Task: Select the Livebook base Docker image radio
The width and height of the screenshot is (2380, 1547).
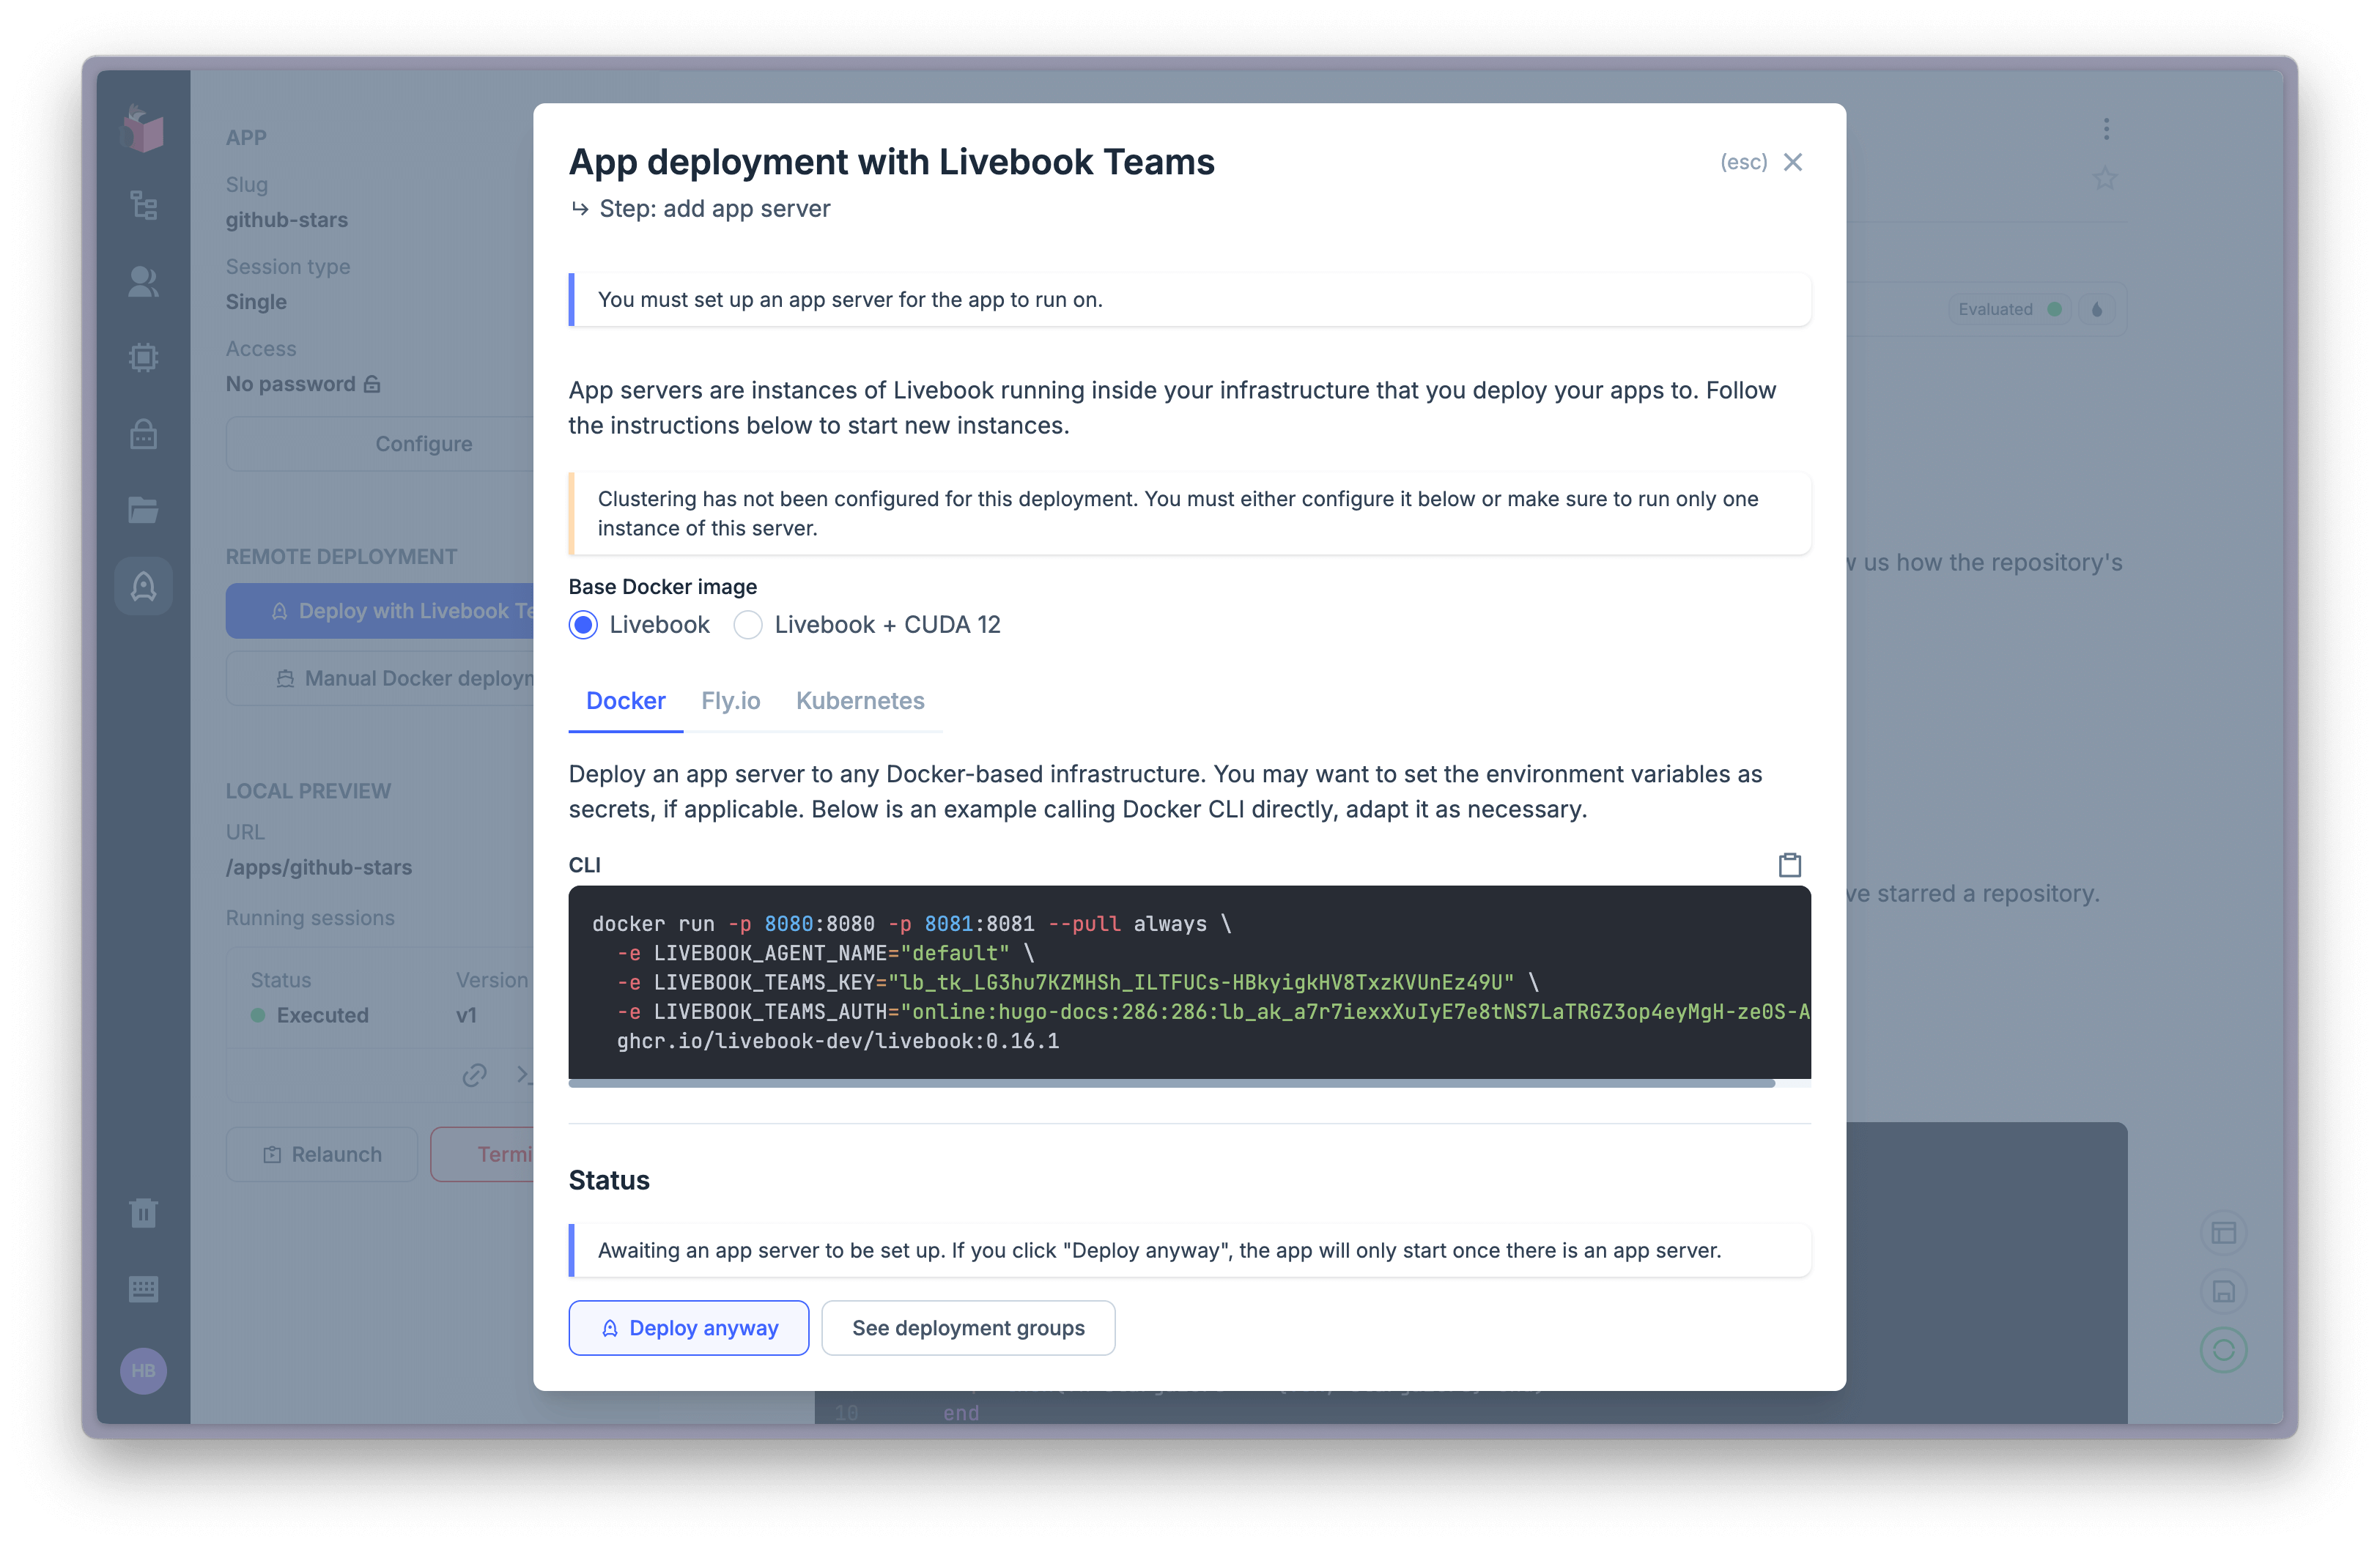Action: 583,623
